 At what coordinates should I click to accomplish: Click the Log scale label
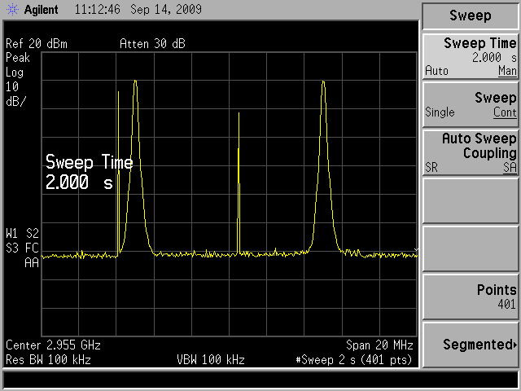[15, 72]
